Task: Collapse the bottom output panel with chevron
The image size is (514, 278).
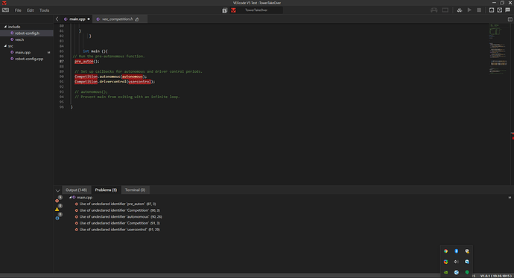Action: point(57,190)
